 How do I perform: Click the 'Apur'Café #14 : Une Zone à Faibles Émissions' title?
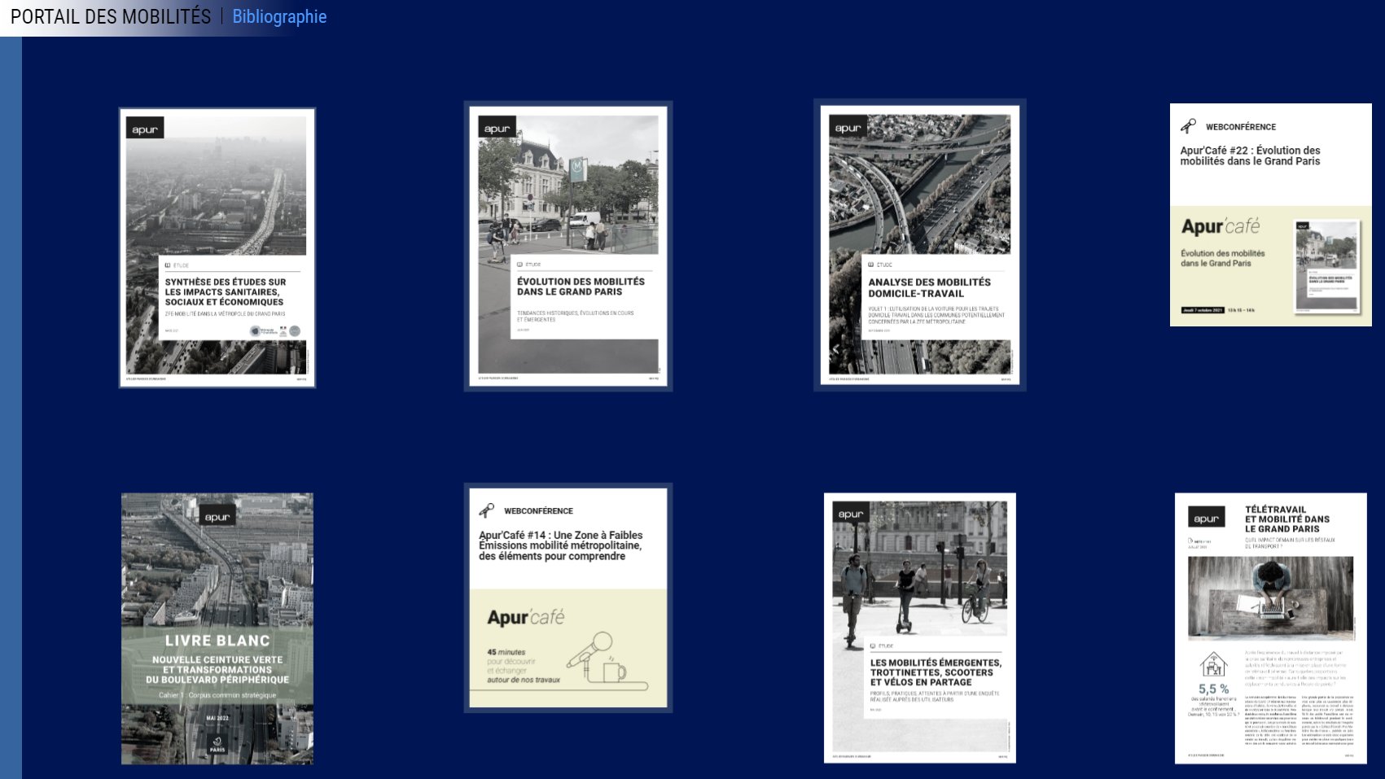[x=561, y=545]
